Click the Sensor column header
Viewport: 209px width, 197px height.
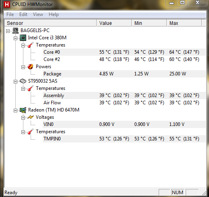pyautogui.click(x=50, y=23)
